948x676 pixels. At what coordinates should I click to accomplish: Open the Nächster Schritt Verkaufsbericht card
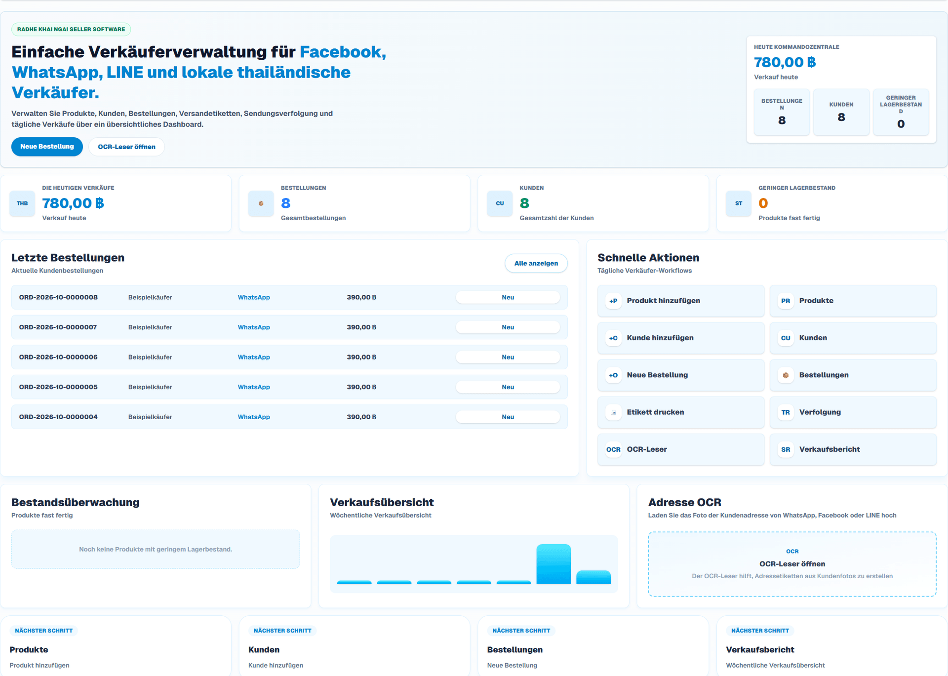click(832, 646)
